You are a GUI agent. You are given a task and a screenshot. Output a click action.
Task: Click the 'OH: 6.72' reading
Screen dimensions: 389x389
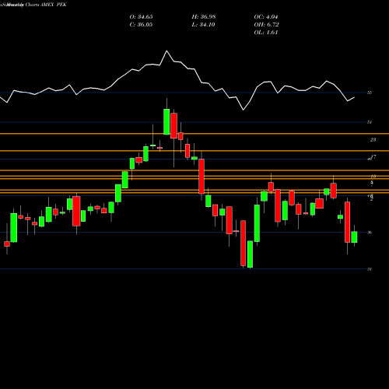click(x=266, y=25)
